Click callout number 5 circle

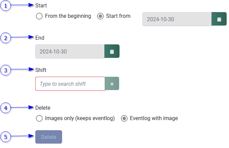point(5,137)
